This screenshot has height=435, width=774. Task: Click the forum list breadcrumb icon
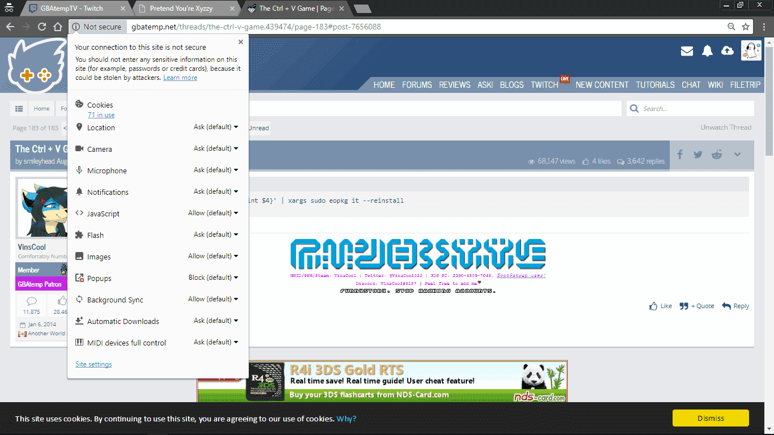point(19,109)
